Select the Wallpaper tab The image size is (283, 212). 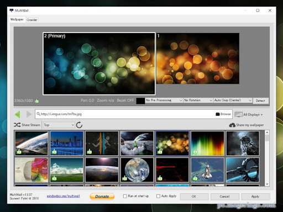point(17,19)
